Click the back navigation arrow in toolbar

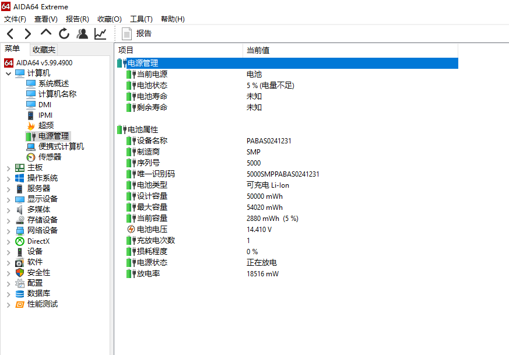[10, 34]
